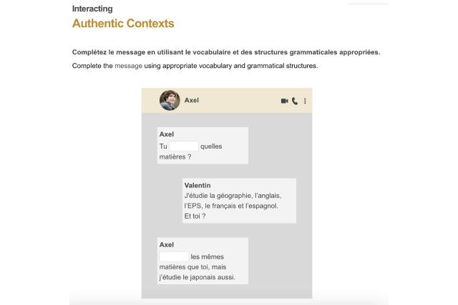
Task: Click Axel's name in the last message
Action: click(167, 244)
